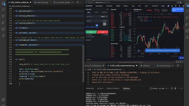Expand the get_bid_ask function fold
The height and width of the screenshot is (106, 189).
coord(14,11)
